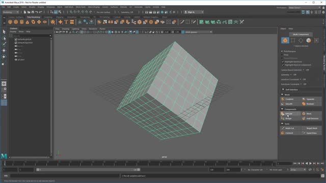Open the Workspace dropdown
The width and height of the screenshot is (326, 183).
305,8
